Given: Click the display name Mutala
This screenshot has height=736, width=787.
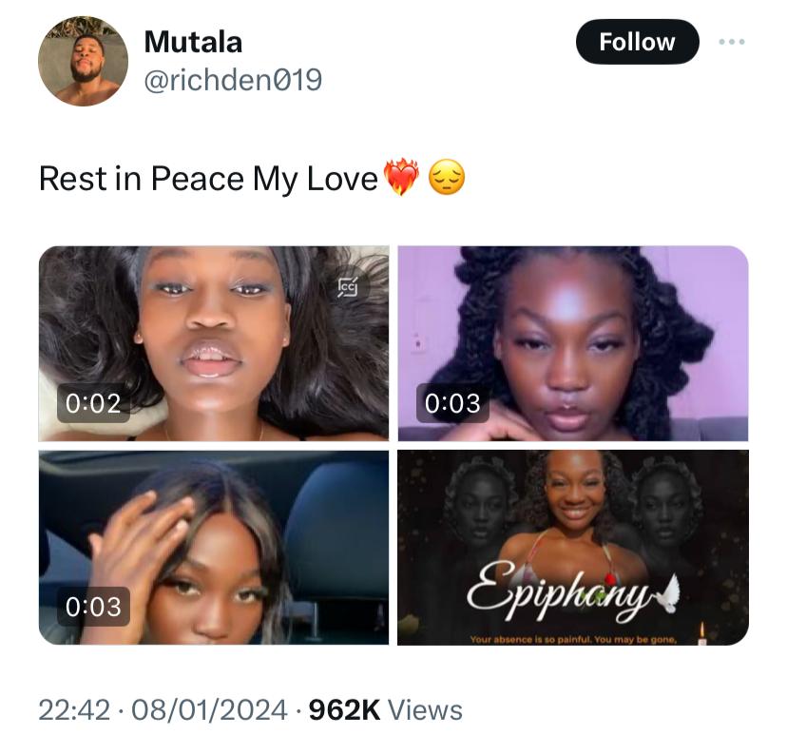Looking at the screenshot, I should coord(193,42).
